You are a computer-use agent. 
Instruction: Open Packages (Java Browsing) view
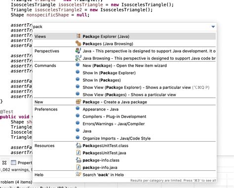point(108,44)
